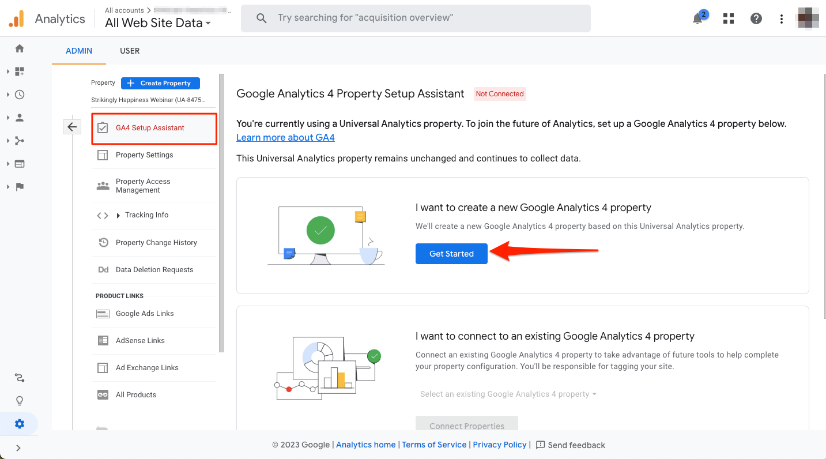Click the Send feedback icon
The image size is (826, 459).
[x=540, y=445]
